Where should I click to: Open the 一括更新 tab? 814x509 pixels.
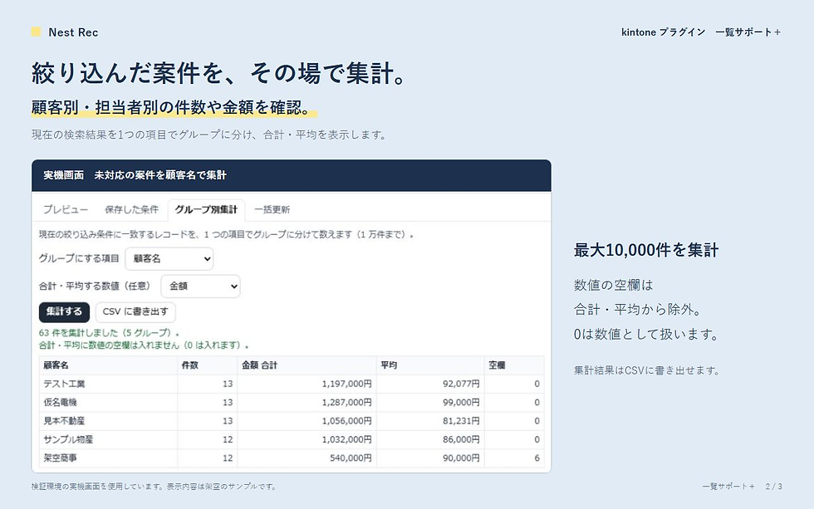pyautogui.click(x=272, y=209)
